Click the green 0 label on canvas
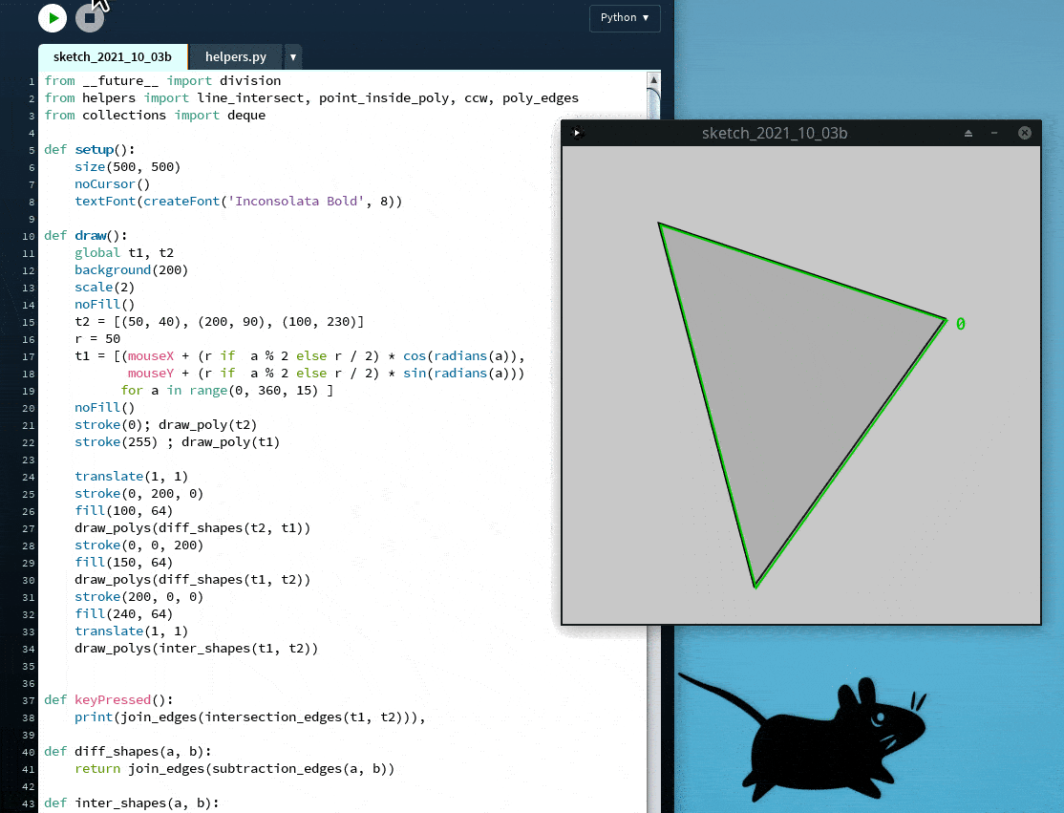Viewport: 1064px width, 813px height. coord(960,325)
